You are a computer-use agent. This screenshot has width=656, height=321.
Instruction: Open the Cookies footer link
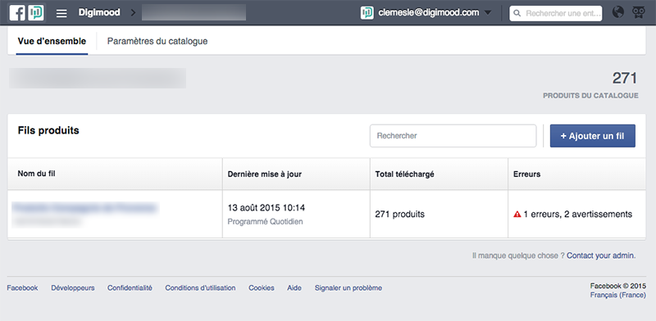pos(262,288)
